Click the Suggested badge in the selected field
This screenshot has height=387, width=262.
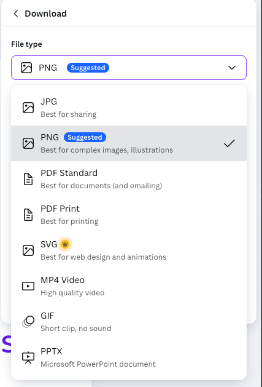point(88,68)
